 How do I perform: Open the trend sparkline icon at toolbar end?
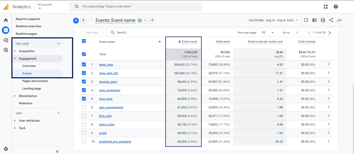(339, 20)
